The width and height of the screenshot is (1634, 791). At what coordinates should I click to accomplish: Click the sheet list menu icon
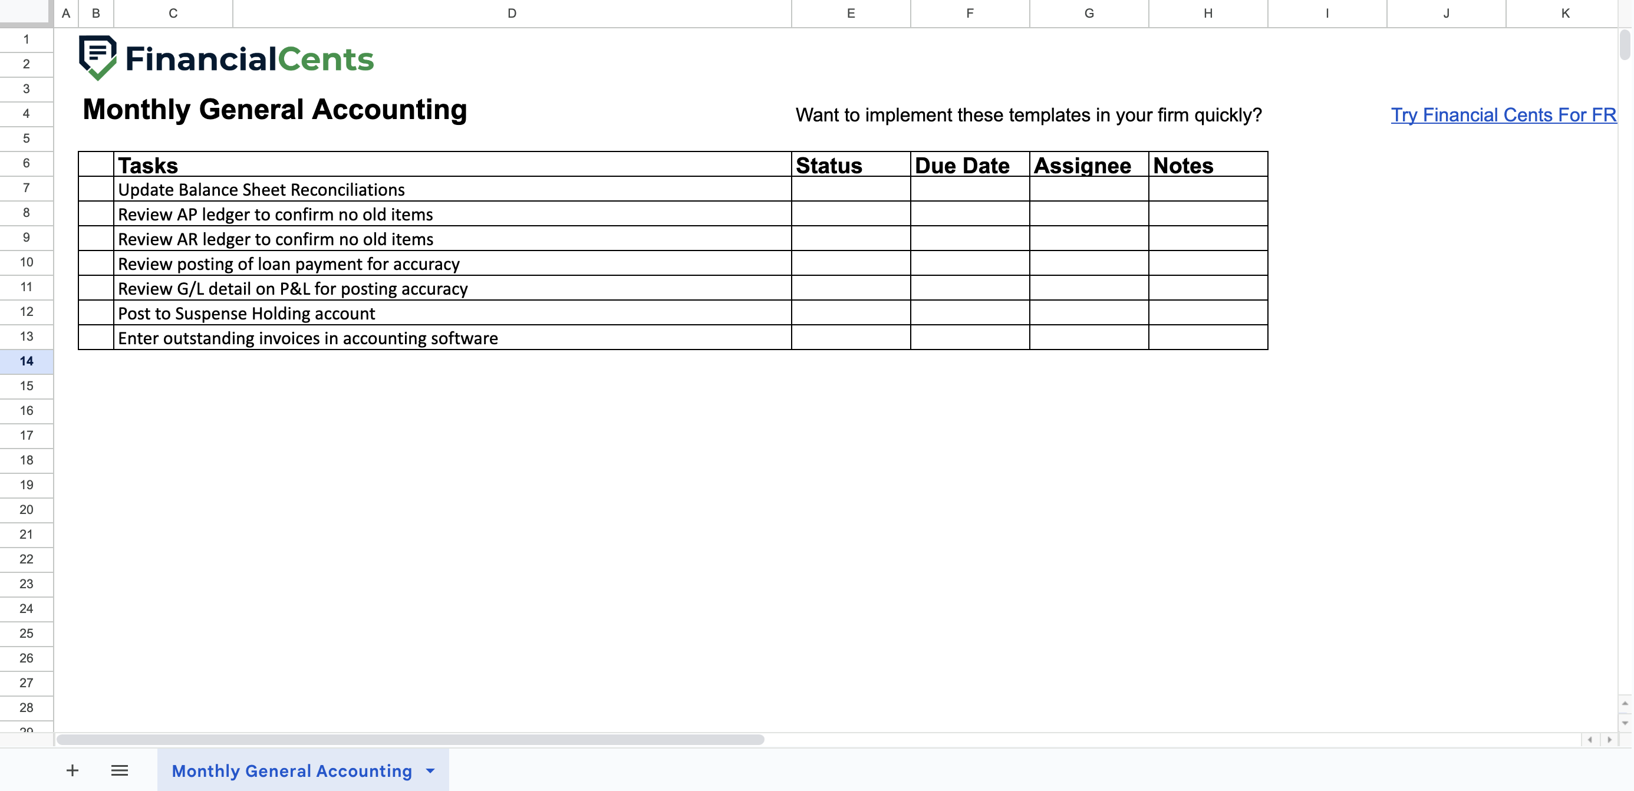(118, 771)
